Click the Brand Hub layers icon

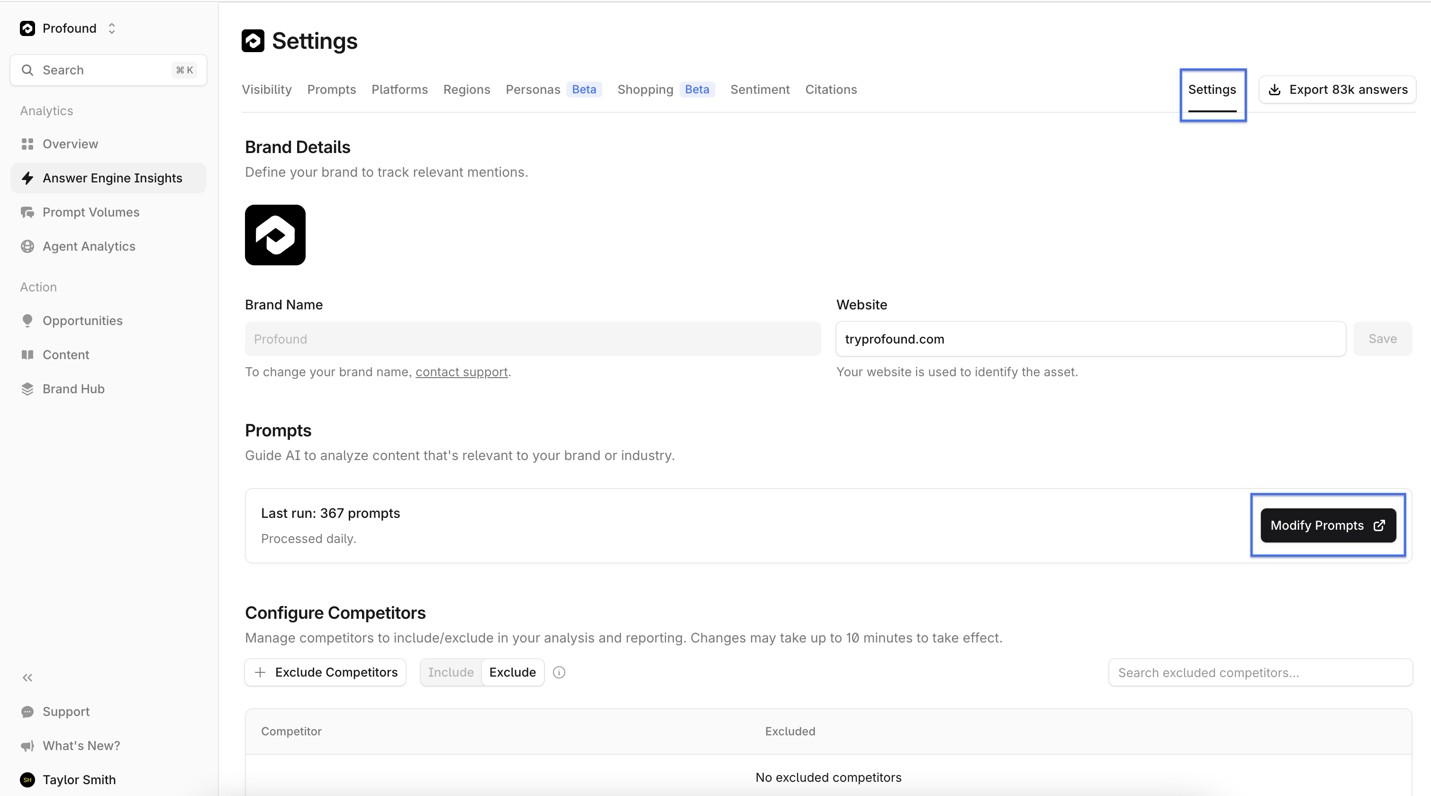[27, 389]
